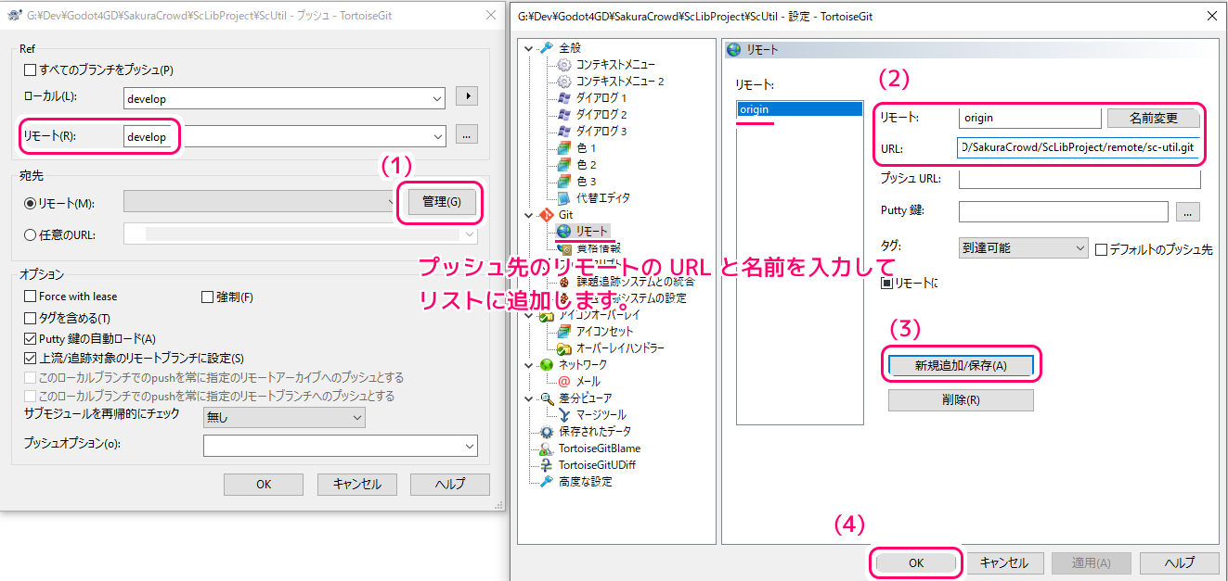Click the プッシュ URL input field
The height and width of the screenshot is (581, 1228).
click(x=1079, y=178)
